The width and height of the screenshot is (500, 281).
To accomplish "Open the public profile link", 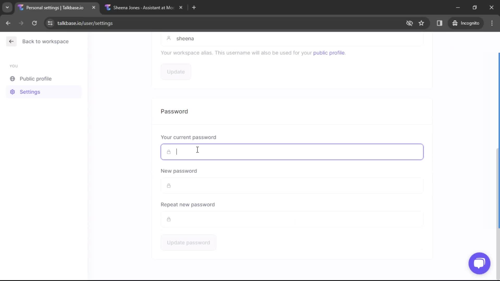I will point(329,53).
